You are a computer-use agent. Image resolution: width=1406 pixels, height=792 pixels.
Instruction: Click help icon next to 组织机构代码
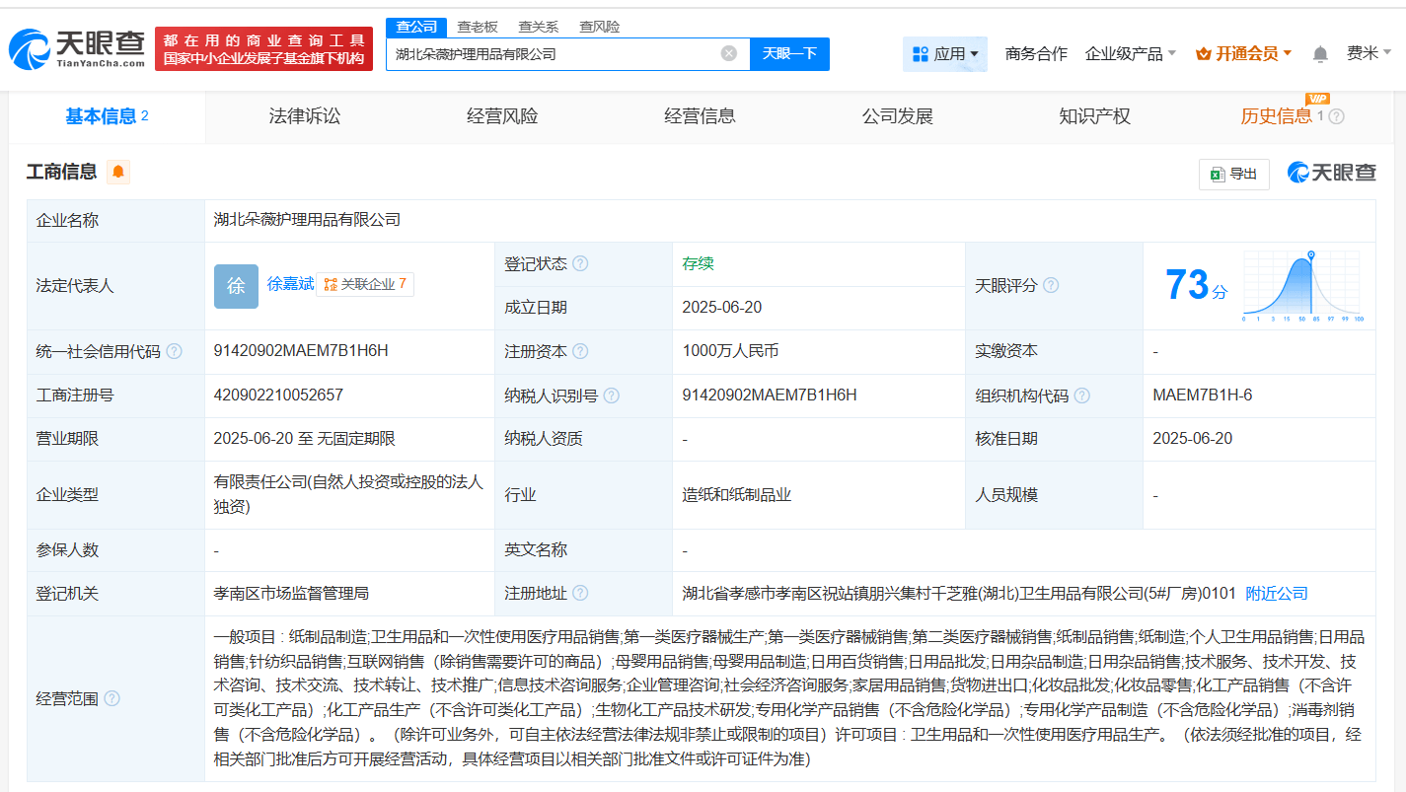[x=1082, y=396]
